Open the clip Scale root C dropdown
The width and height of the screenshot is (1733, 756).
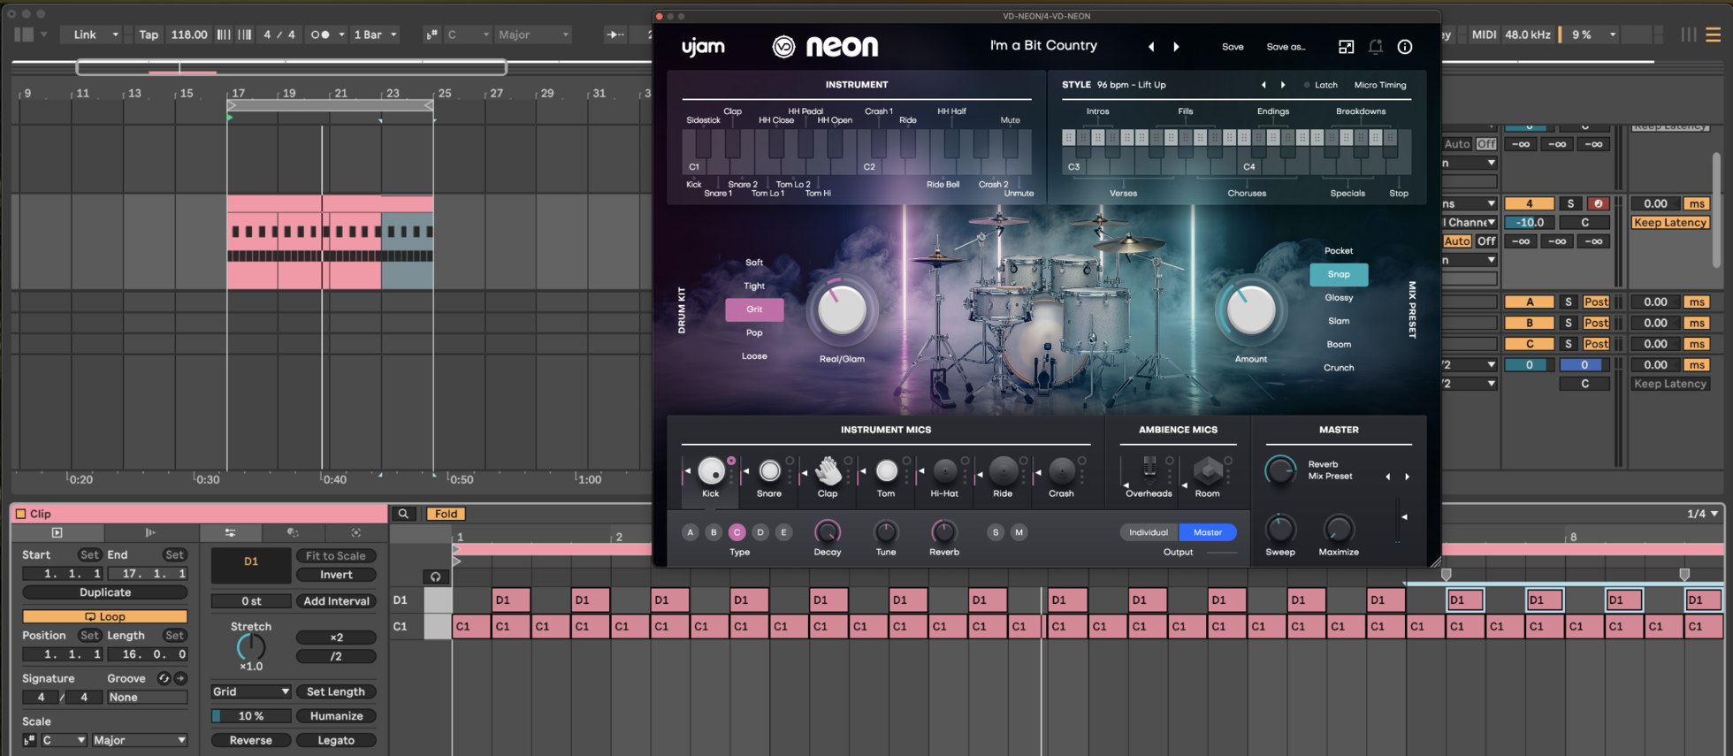64,740
